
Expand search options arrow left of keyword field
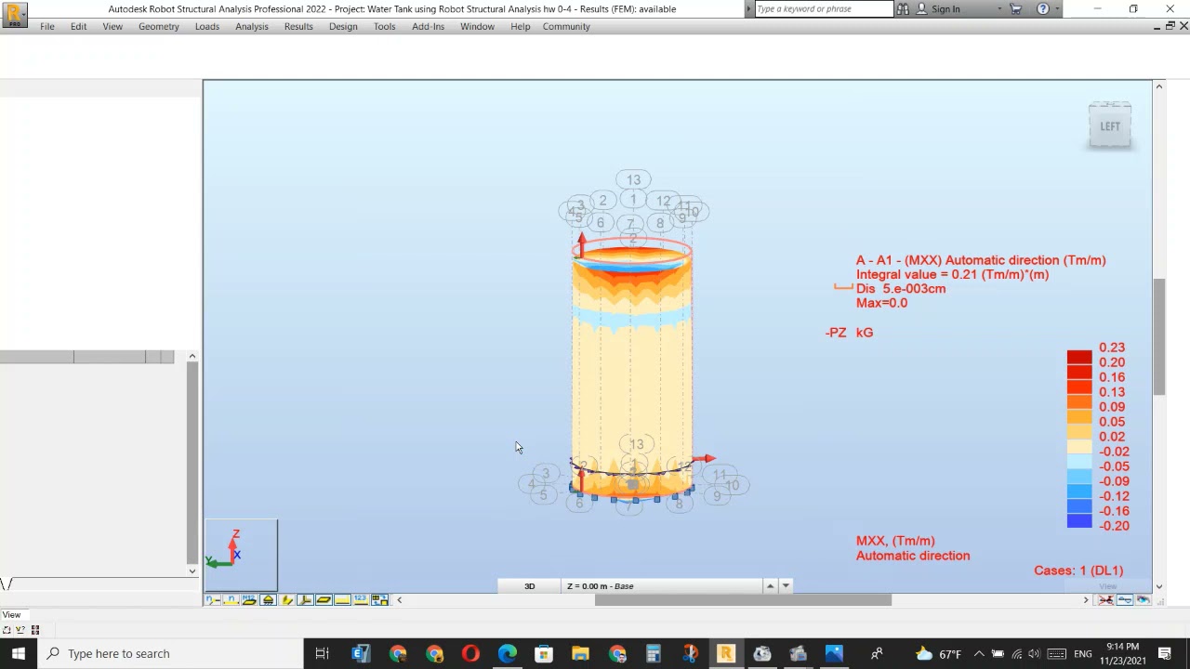(749, 9)
